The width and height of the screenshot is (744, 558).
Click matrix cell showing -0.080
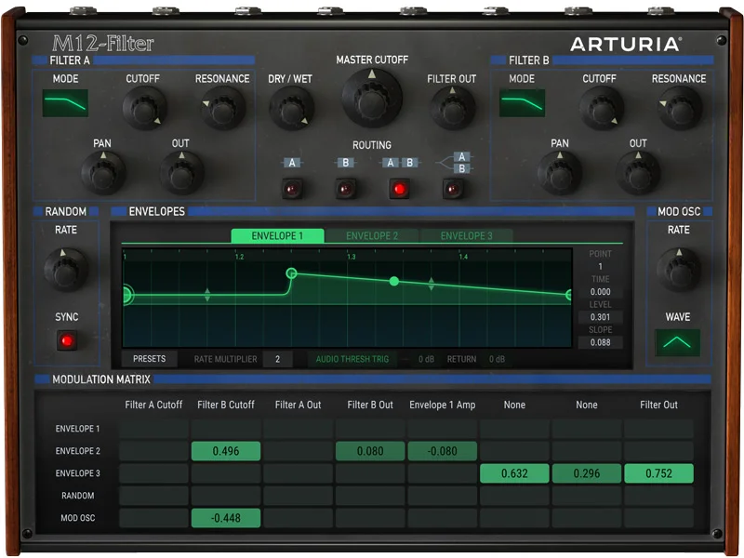click(x=443, y=451)
